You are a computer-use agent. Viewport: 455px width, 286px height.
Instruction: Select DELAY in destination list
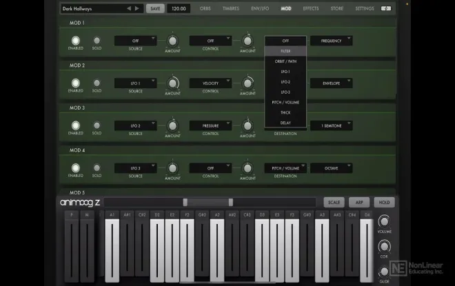pyautogui.click(x=285, y=123)
